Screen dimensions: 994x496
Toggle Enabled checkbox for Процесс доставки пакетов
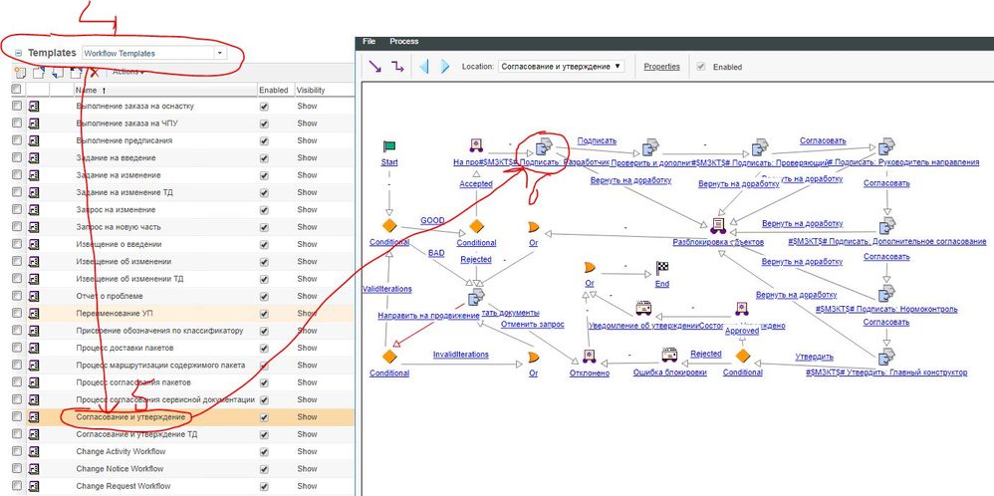[264, 349]
